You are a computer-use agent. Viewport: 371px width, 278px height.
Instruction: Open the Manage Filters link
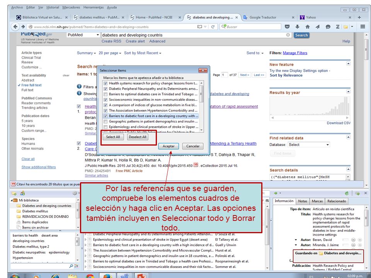point(295,53)
